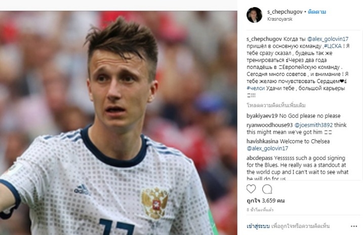This screenshot has height=235, width=363.
Task: Open havishkasina commenter profile
Action: (263, 141)
